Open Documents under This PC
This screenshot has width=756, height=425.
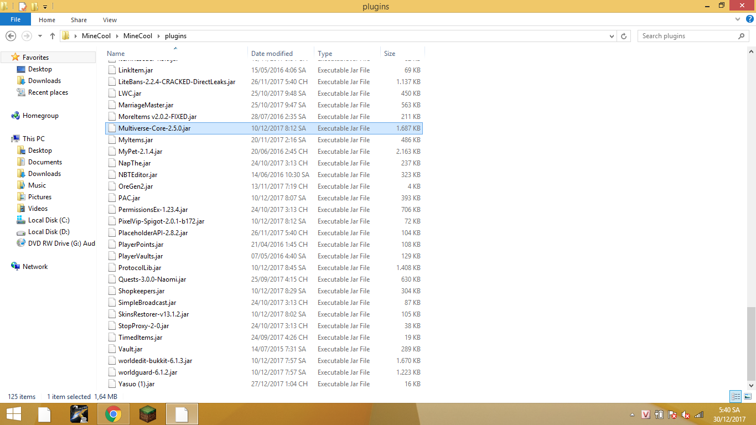tap(45, 162)
